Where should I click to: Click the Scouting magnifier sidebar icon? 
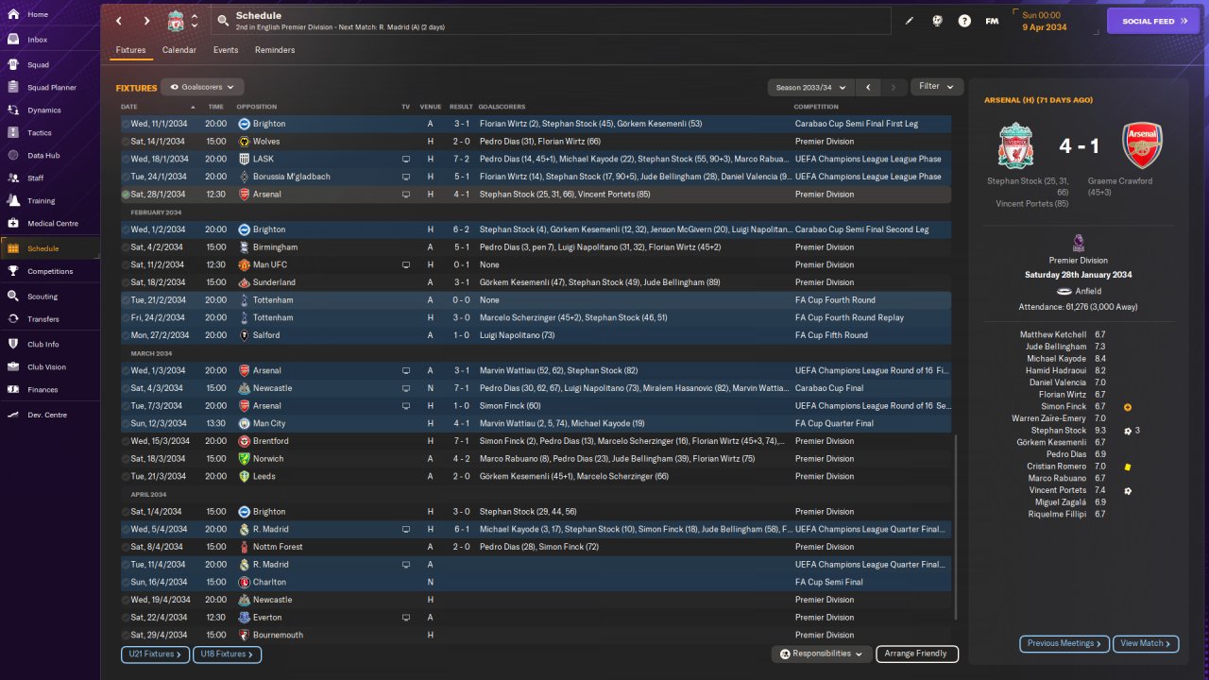pos(13,296)
